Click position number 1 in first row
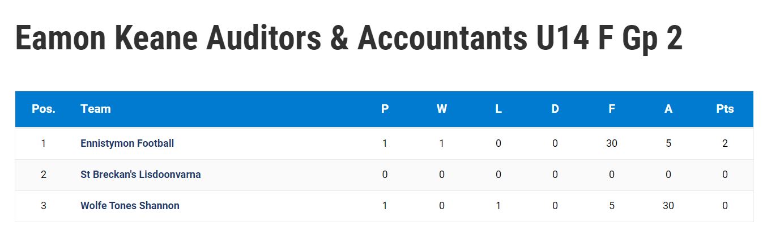Screen dimensions: 763x242 (x=44, y=143)
